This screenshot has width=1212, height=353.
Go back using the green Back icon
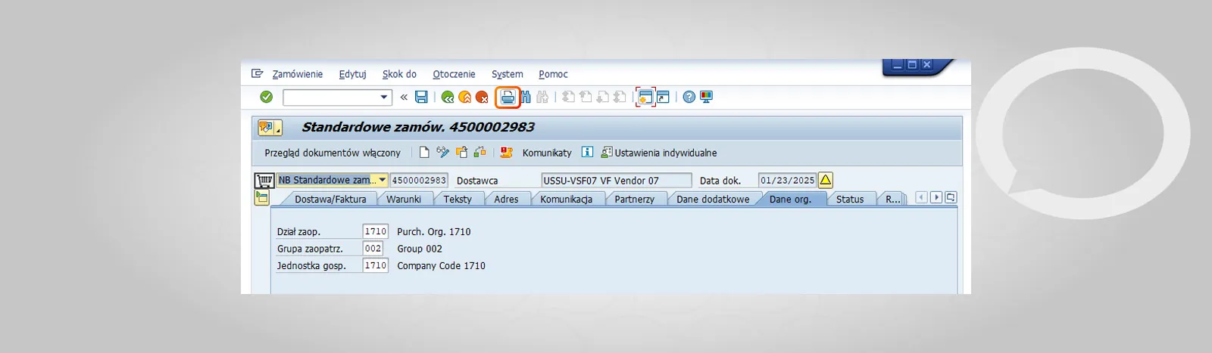coord(448,97)
